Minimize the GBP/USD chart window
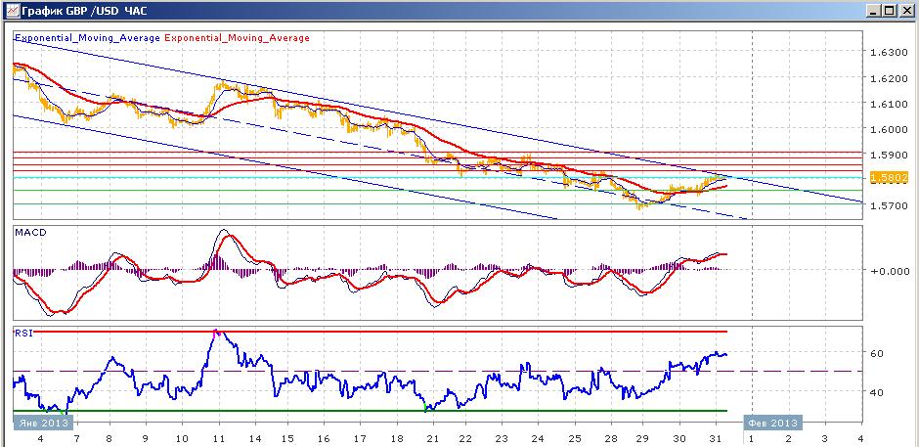 click(x=874, y=10)
